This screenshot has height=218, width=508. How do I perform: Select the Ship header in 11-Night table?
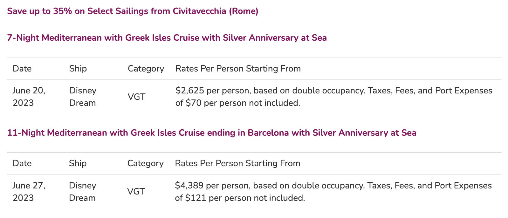click(x=78, y=163)
